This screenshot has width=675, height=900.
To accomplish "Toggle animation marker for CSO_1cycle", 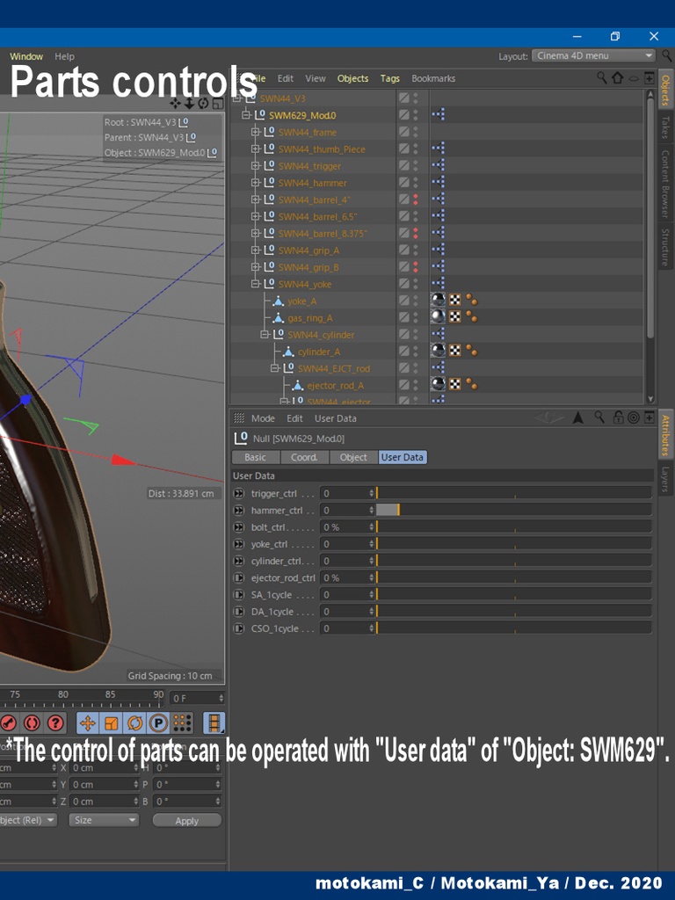I will (239, 628).
